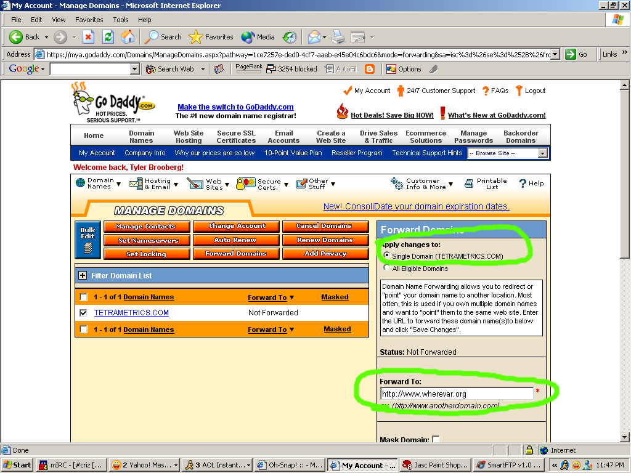631x473 pixels.
Task: Click the Home house icon
Action: [x=128, y=37]
